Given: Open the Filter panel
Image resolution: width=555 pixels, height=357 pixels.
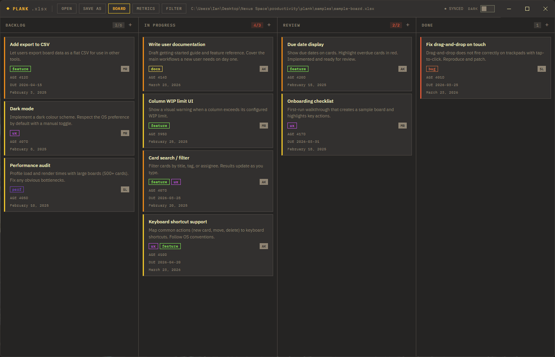Looking at the screenshot, I should pos(174,9).
